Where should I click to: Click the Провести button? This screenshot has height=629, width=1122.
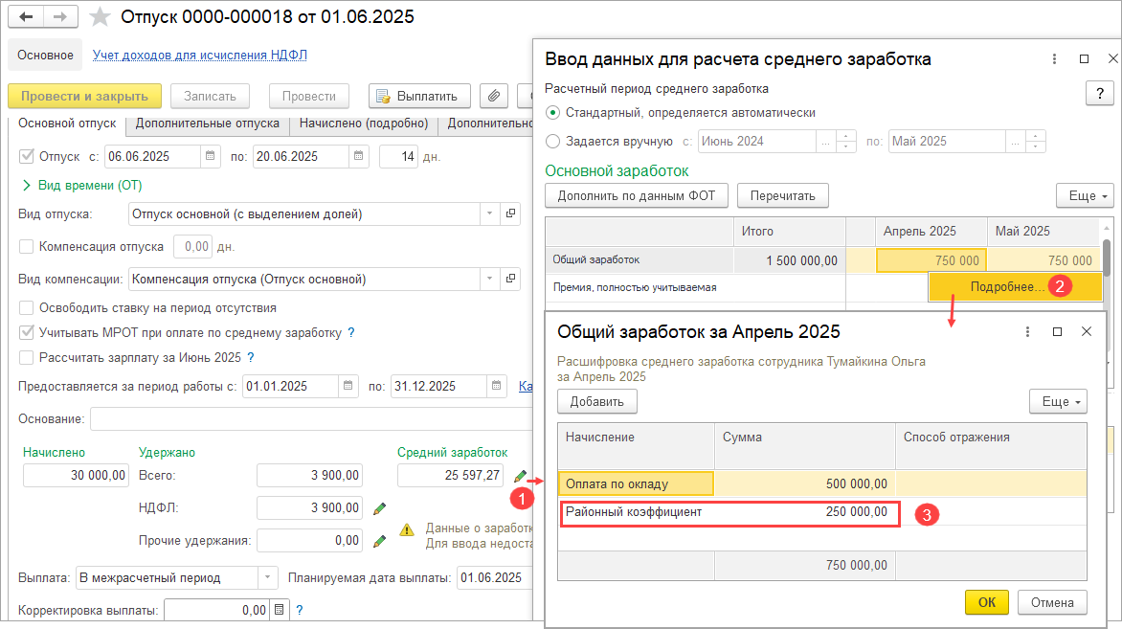pos(309,96)
